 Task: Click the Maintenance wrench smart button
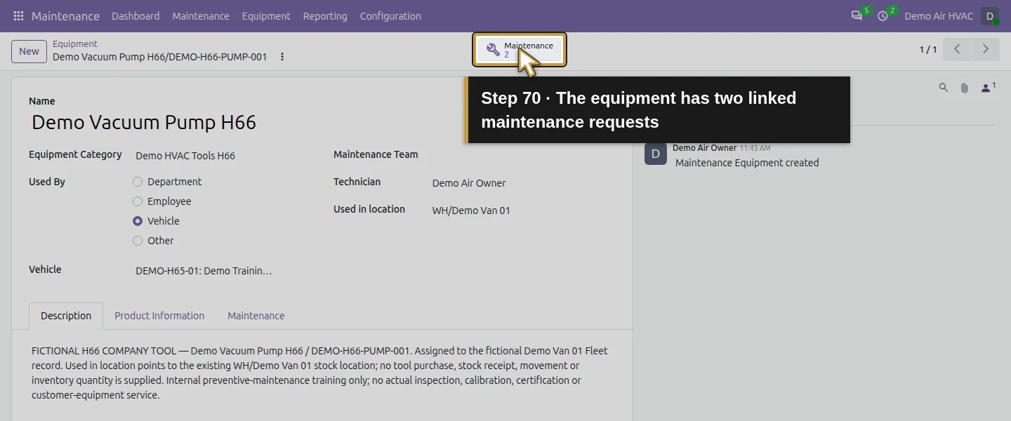pyautogui.click(x=520, y=50)
